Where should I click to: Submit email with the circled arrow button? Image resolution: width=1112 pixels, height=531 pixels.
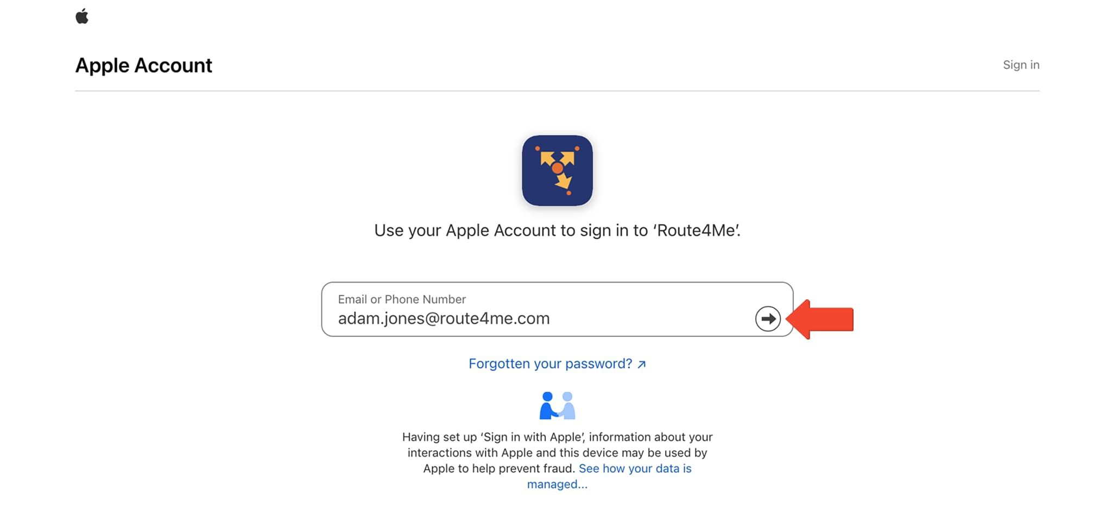[x=768, y=319]
